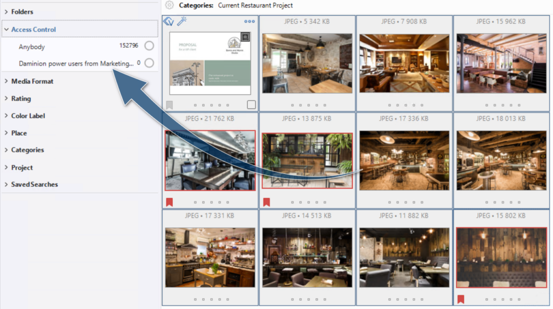
Task: Tick the checkbox on the proposal thumbnail
Action: click(251, 105)
